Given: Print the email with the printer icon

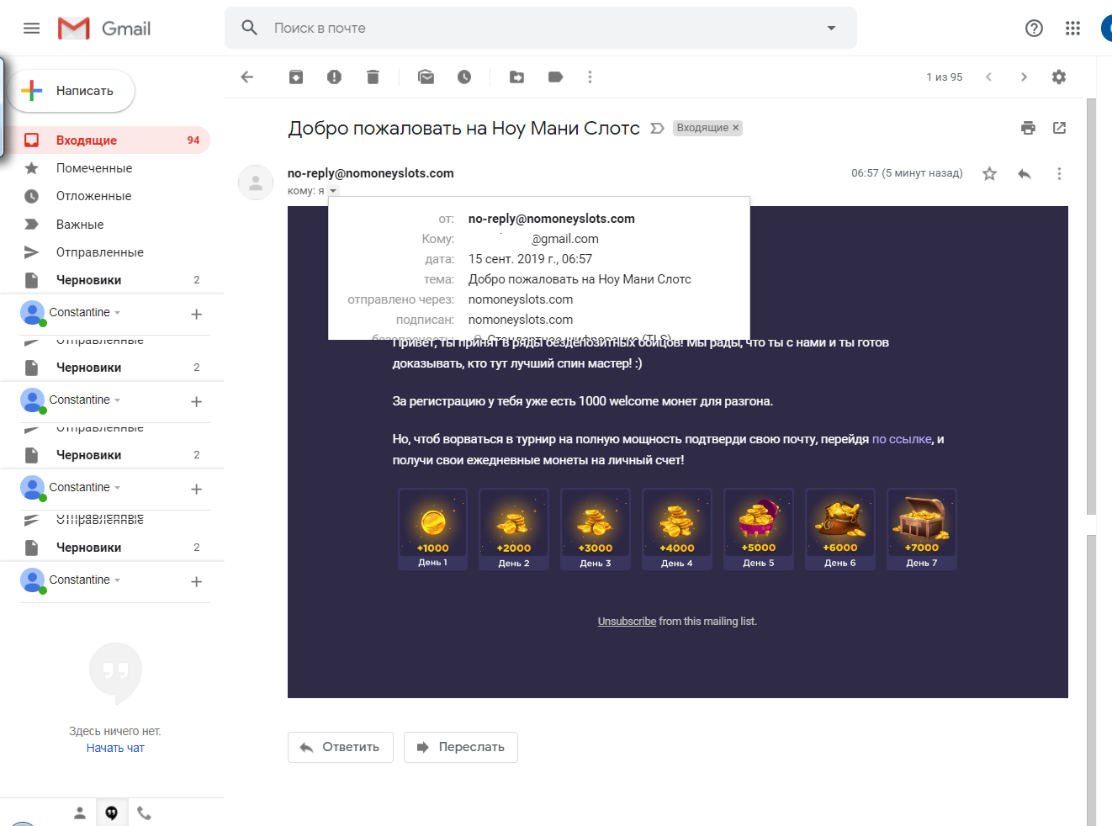Looking at the screenshot, I should tap(1028, 128).
